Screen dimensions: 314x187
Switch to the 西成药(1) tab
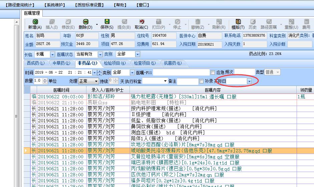coord(36,63)
